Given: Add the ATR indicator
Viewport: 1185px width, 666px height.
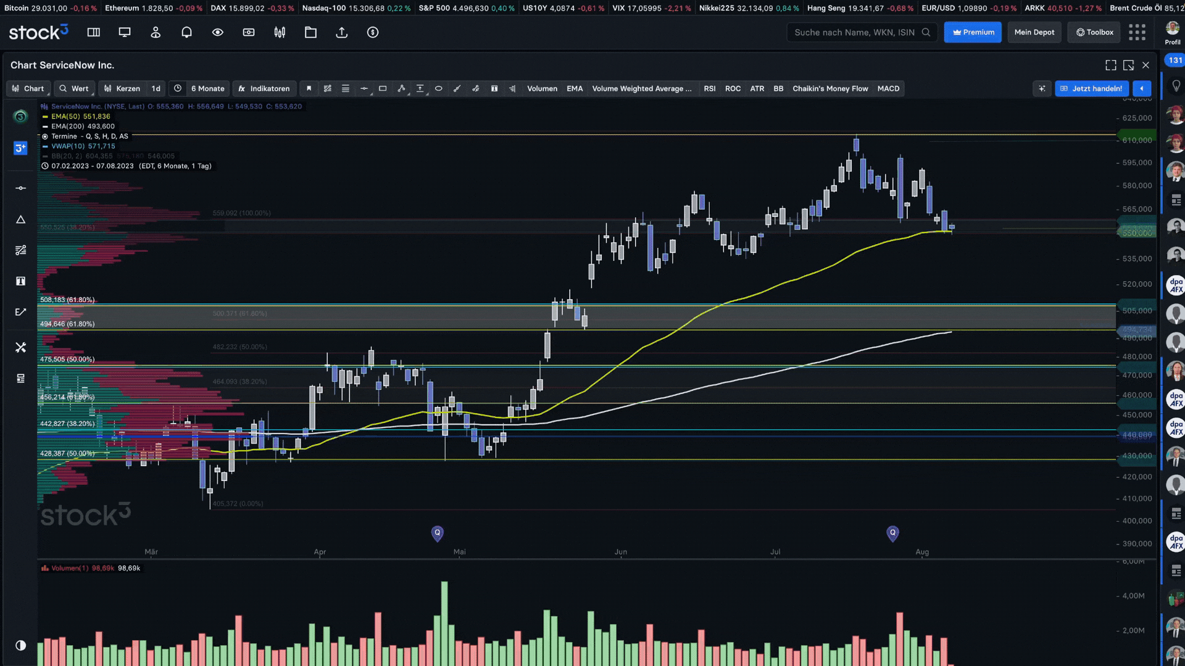Looking at the screenshot, I should (757, 88).
